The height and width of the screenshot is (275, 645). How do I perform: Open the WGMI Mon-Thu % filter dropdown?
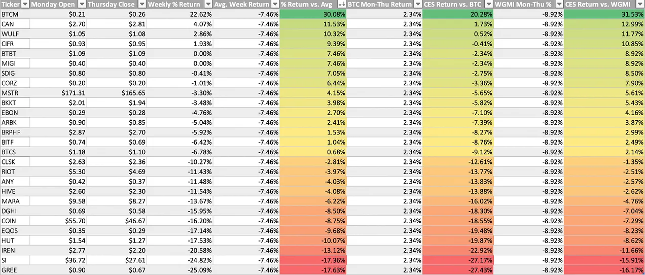point(559,5)
